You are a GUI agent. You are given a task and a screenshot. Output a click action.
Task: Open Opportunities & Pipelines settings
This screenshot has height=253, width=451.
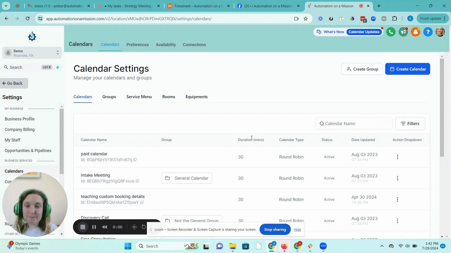click(x=28, y=150)
